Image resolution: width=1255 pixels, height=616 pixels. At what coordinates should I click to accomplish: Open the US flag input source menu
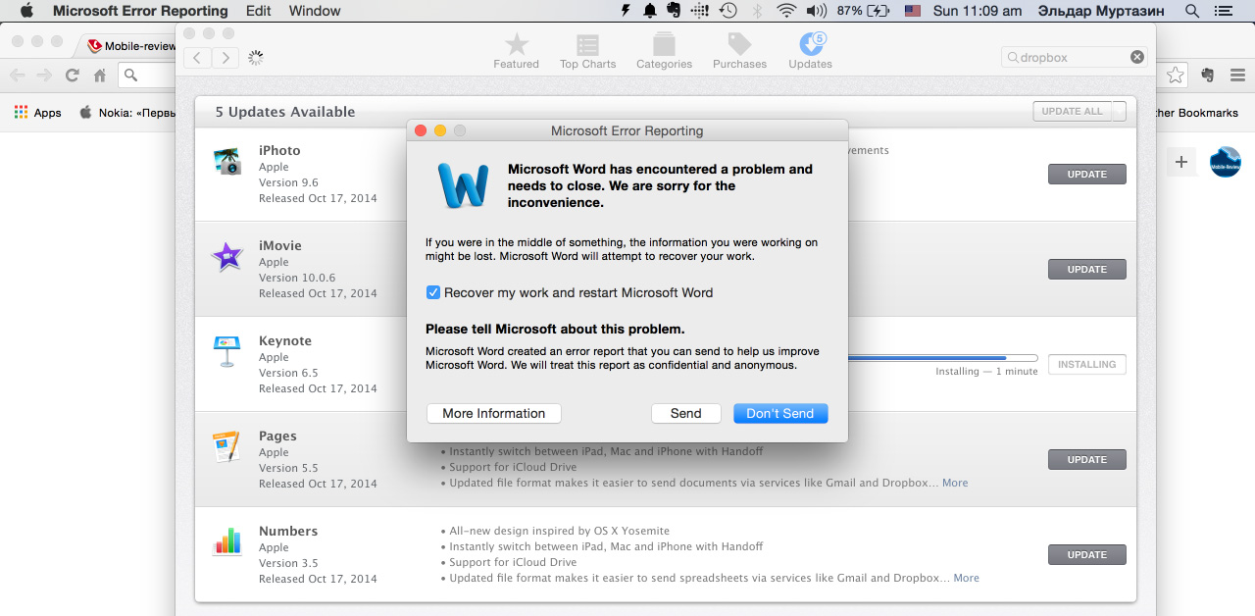tap(913, 11)
